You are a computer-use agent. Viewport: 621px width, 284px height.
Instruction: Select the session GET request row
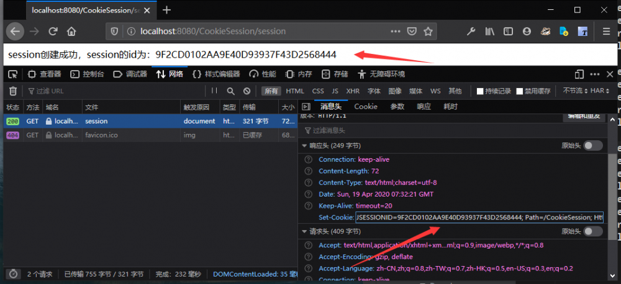pos(150,122)
